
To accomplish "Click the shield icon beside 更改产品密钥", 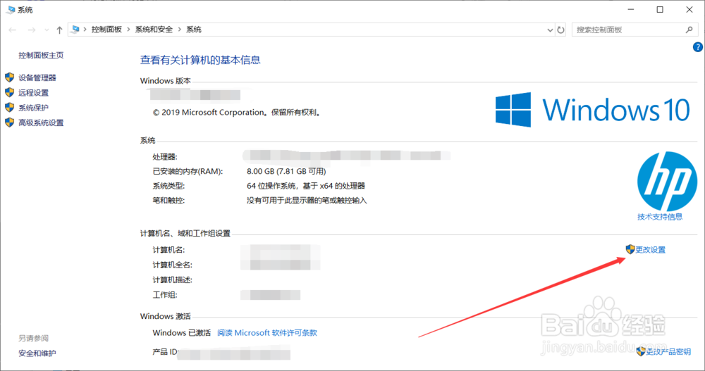I will (641, 351).
